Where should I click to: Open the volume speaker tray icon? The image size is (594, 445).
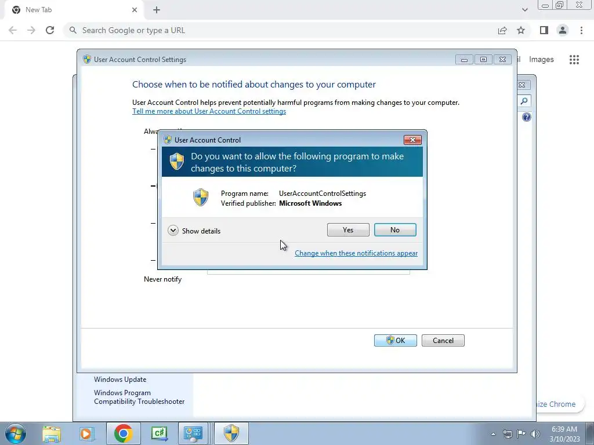535,434
